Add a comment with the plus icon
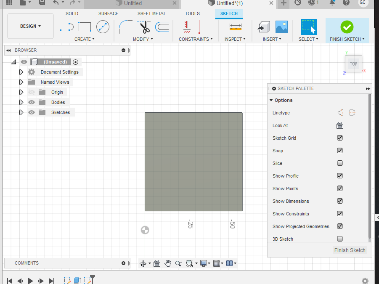379x284 pixels. tap(123, 263)
